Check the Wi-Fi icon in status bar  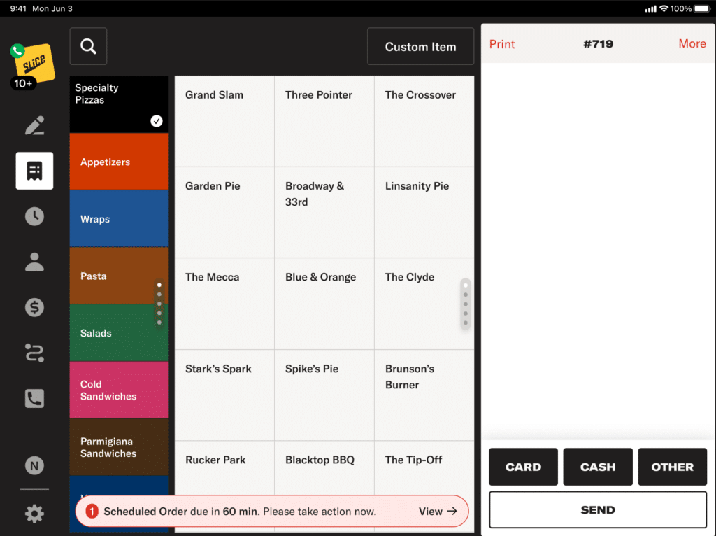(664, 8)
